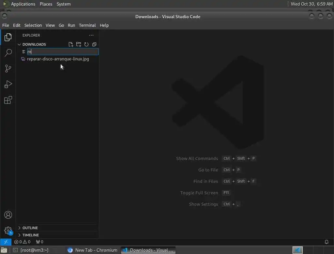Open the Places menu in top panel
The image size is (334, 254).
[46, 4]
